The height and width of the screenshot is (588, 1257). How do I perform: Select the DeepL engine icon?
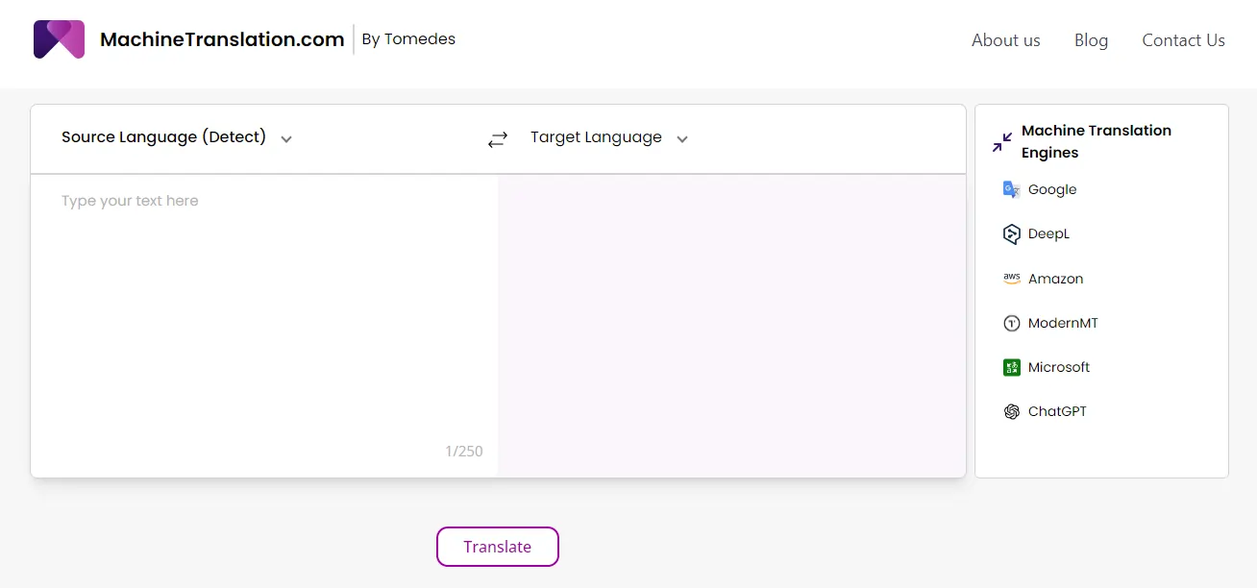click(x=1011, y=233)
